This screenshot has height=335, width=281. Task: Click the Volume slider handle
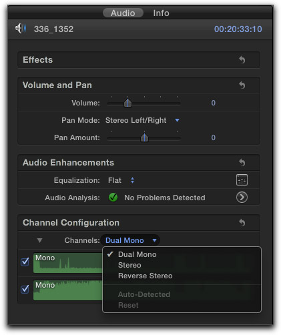point(127,103)
